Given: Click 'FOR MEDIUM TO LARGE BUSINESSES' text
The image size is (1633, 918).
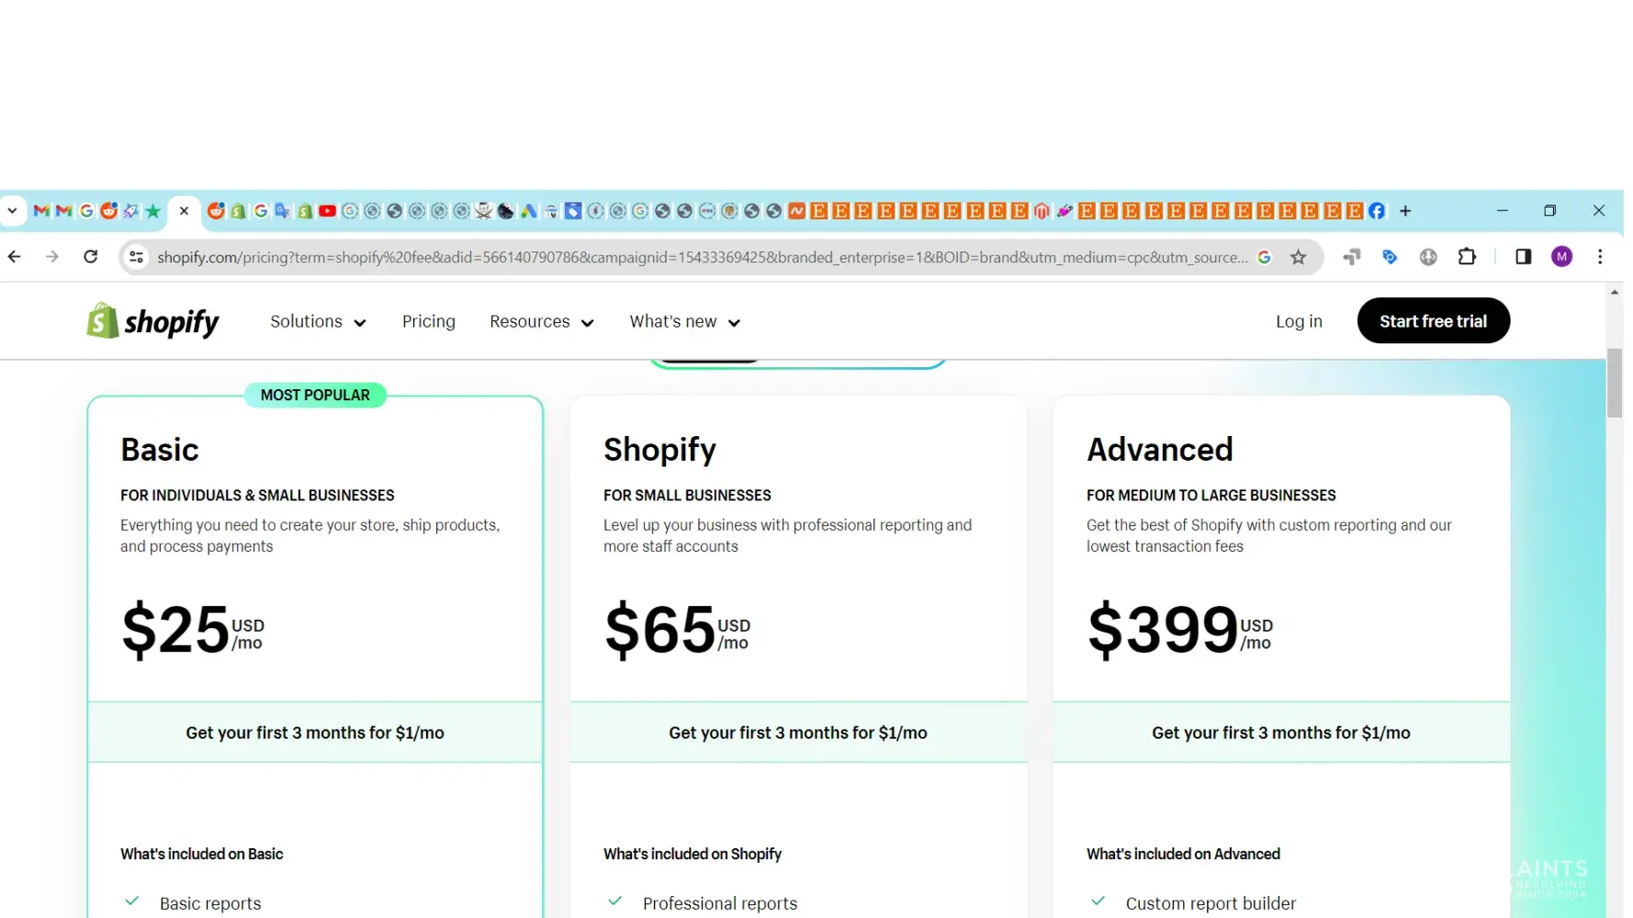Looking at the screenshot, I should 1211,495.
